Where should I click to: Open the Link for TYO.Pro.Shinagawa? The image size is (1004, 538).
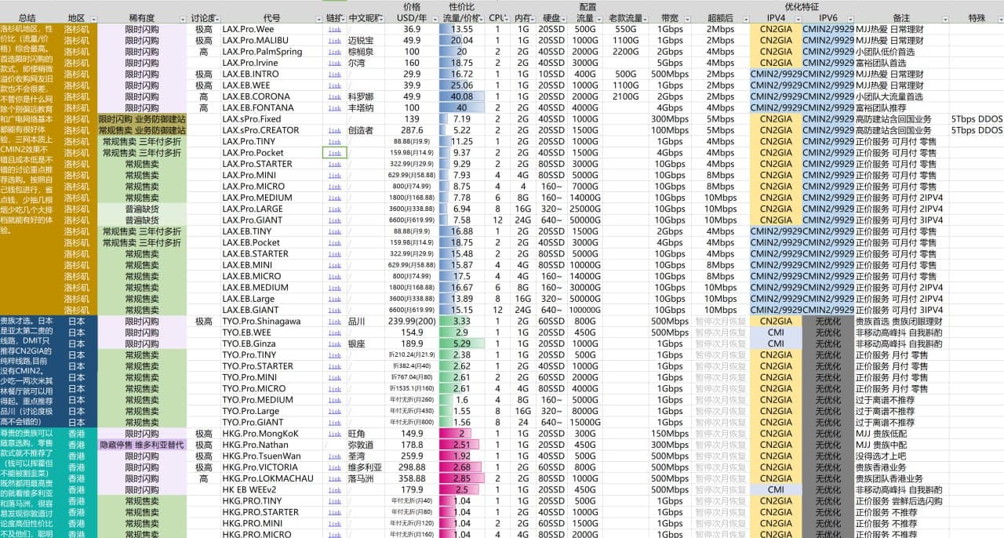pyautogui.click(x=334, y=322)
